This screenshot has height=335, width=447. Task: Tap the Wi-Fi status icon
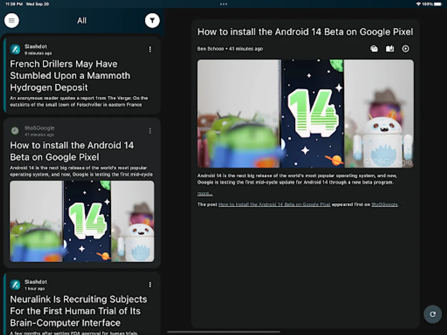point(418,4)
